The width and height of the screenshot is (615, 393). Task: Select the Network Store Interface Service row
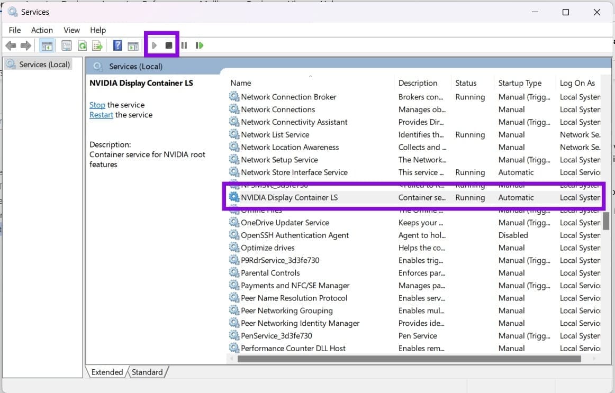pyautogui.click(x=414, y=172)
